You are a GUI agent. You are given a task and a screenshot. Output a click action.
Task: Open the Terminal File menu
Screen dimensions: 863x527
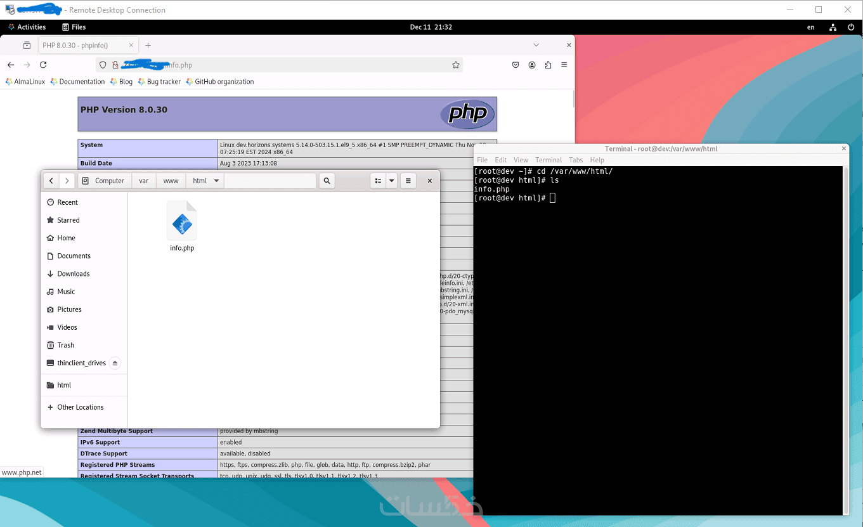point(483,160)
